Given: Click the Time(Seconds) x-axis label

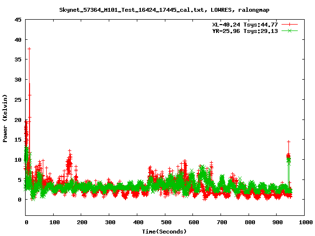Looking at the screenshot, I should [164, 232].
